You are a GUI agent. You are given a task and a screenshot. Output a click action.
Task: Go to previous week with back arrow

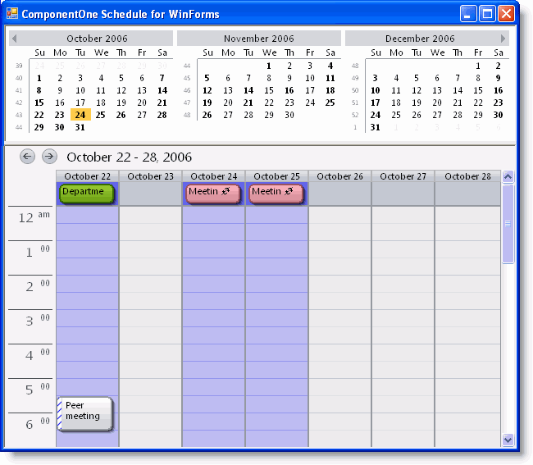point(28,156)
